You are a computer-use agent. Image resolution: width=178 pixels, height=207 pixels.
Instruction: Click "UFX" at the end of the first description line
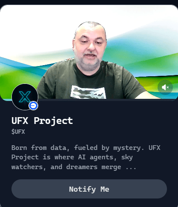coord(154,148)
